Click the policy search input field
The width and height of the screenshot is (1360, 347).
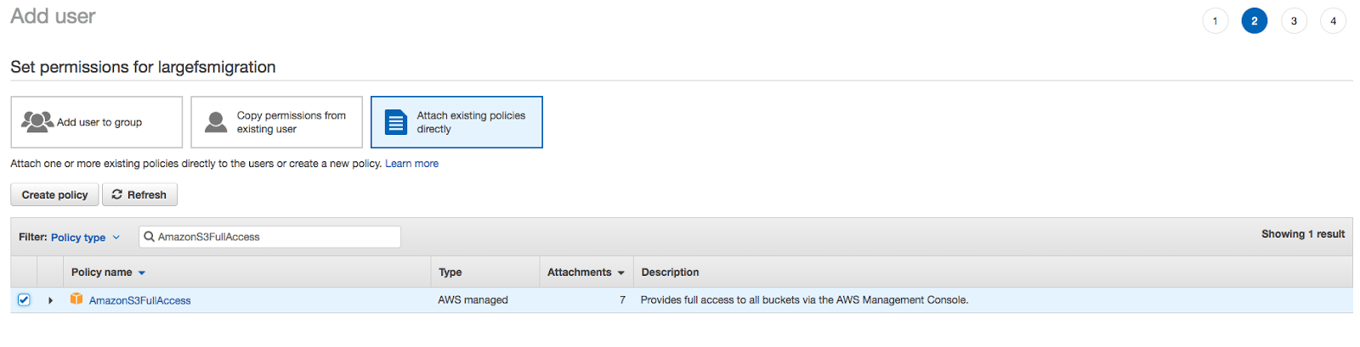click(x=272, y=237)
